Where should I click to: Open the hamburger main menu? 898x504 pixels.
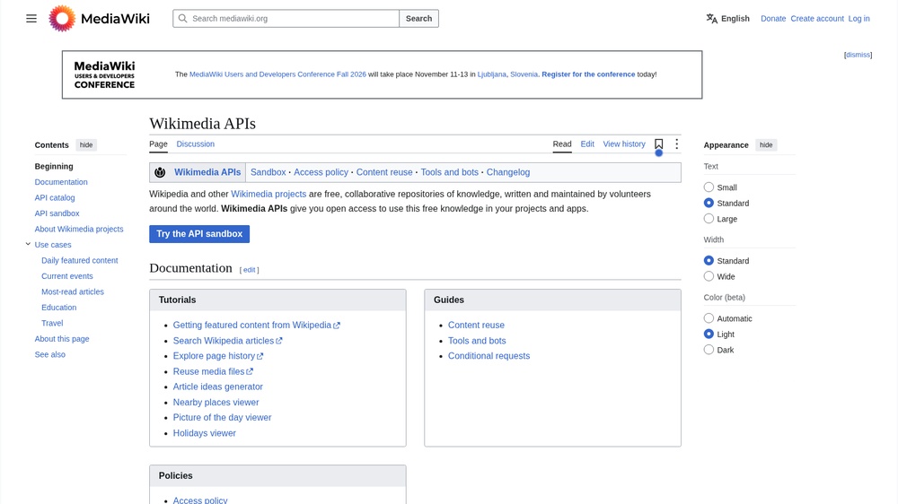click(31, 18)
